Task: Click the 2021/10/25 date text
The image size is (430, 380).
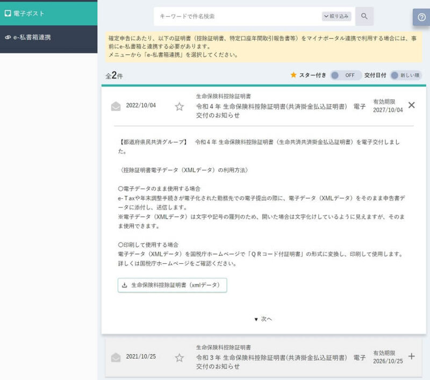Action: (x=141, y=356)
